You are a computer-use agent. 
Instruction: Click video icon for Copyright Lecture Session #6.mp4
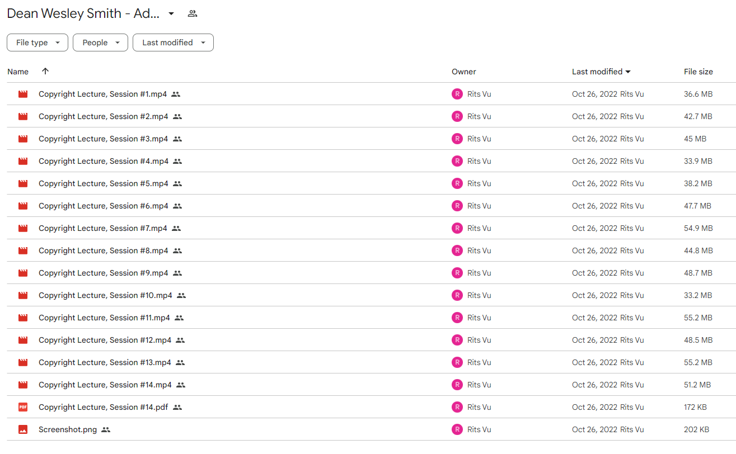pos(23,206)
